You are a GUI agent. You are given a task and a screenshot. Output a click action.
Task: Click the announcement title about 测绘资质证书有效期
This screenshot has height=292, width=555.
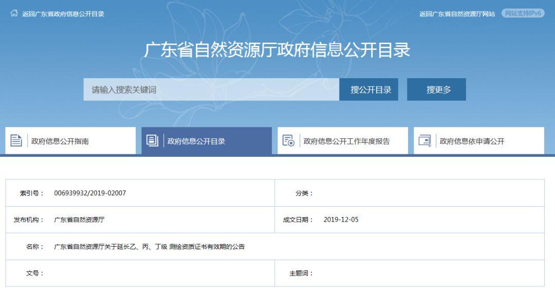(149, 247)
